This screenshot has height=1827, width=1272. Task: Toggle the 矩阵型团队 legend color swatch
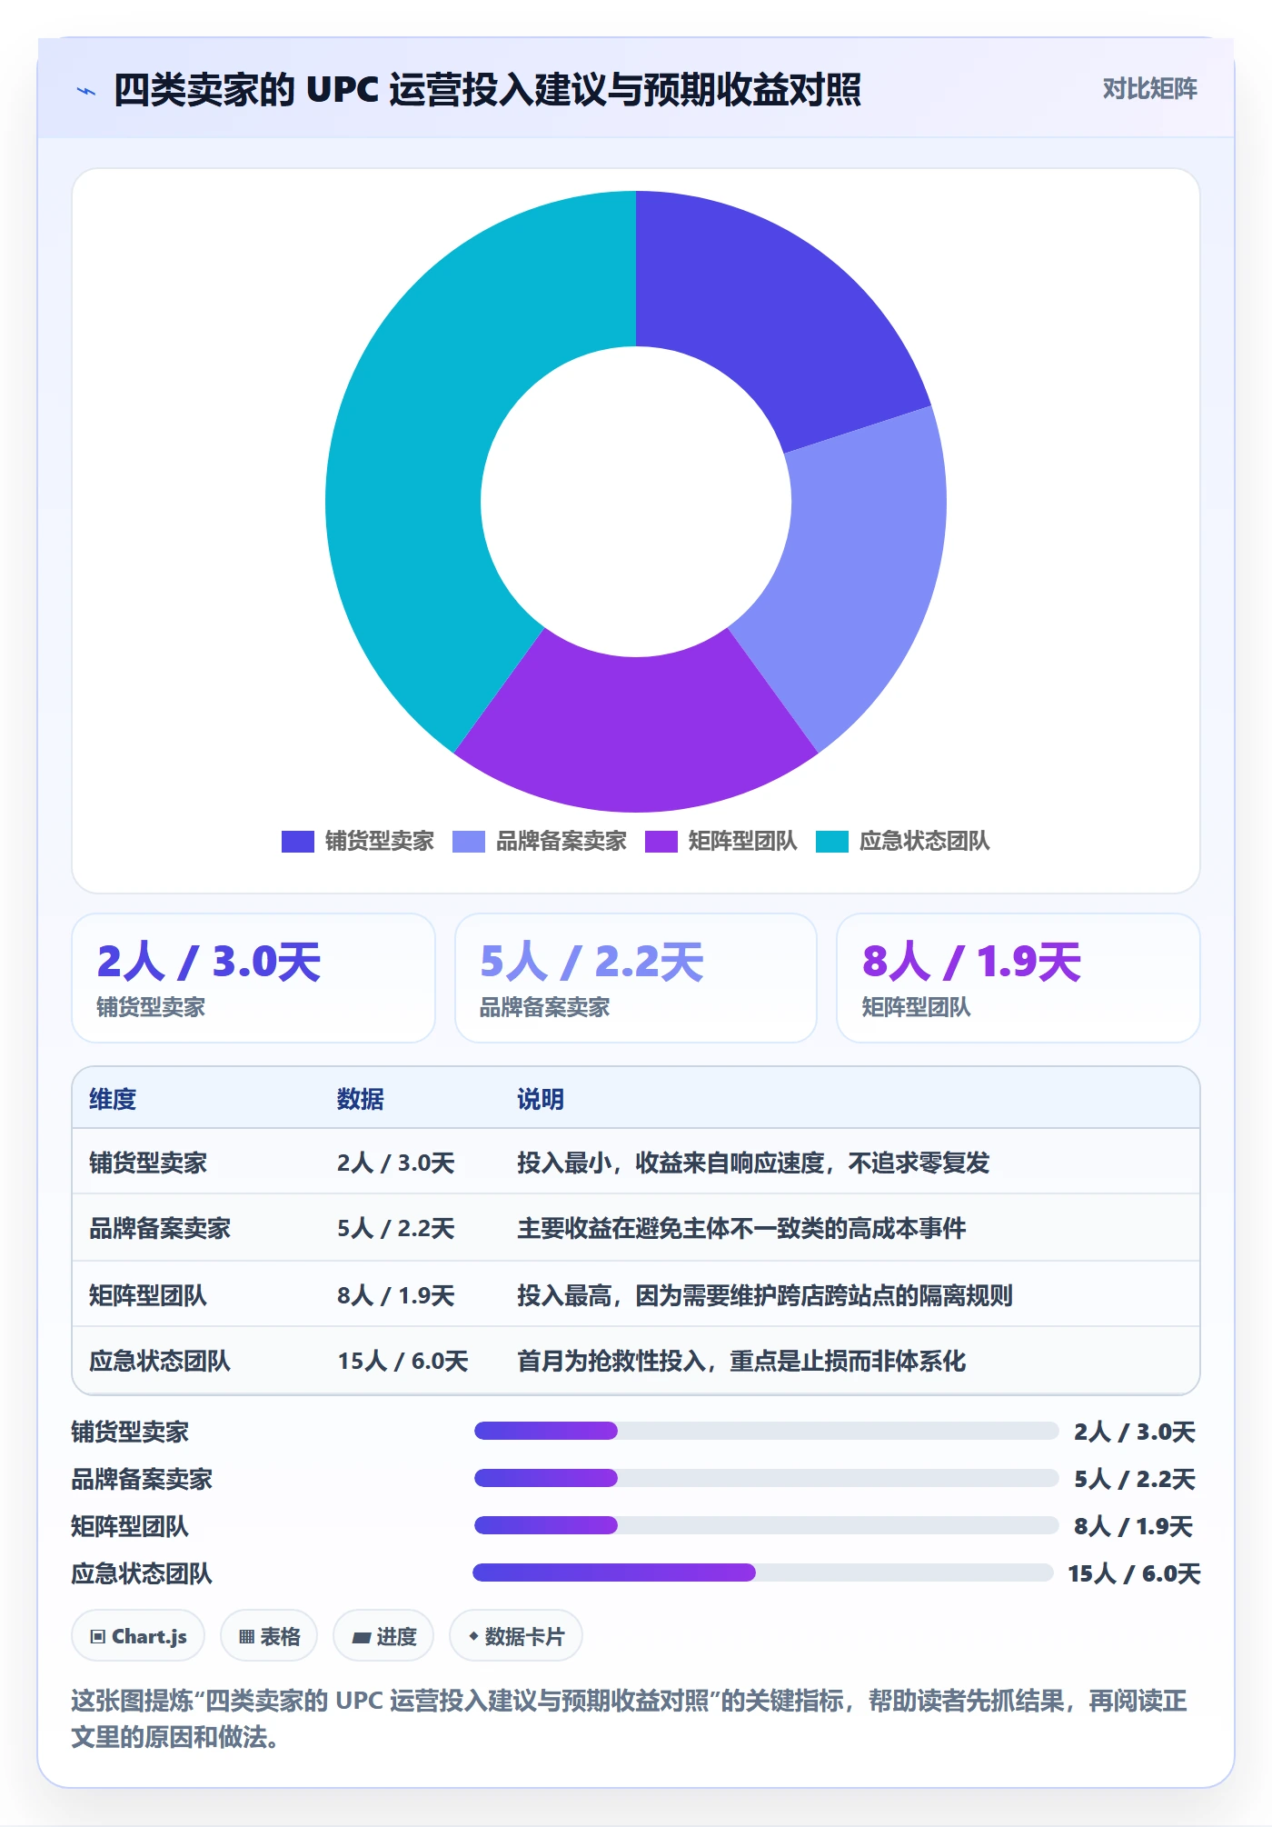(x=661, y=842)
